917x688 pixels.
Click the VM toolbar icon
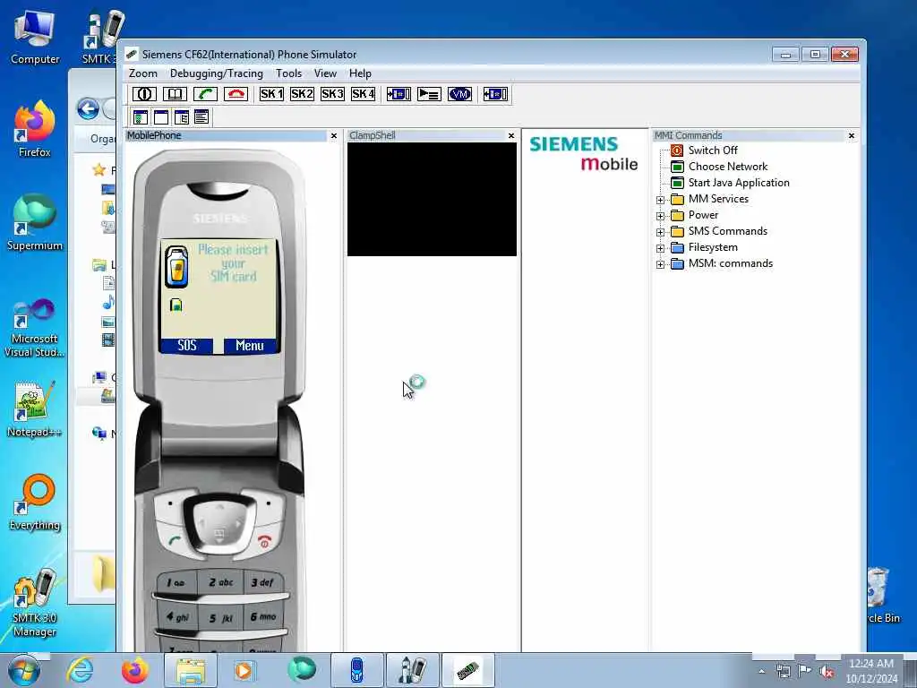pos(459,94)
